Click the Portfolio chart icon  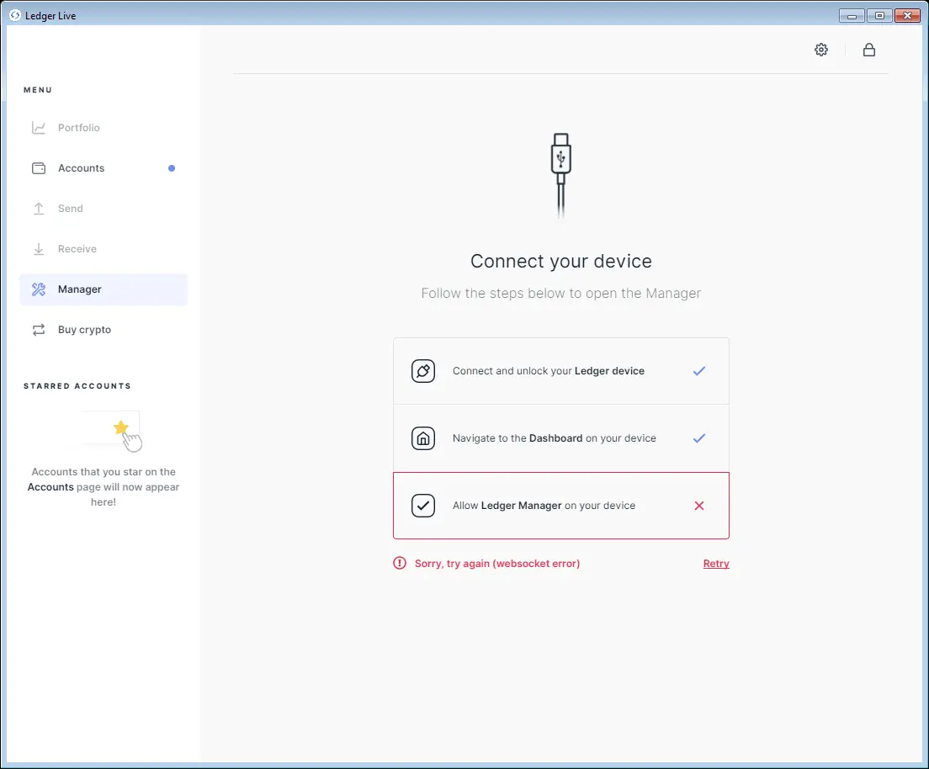(x=39, y=127)
